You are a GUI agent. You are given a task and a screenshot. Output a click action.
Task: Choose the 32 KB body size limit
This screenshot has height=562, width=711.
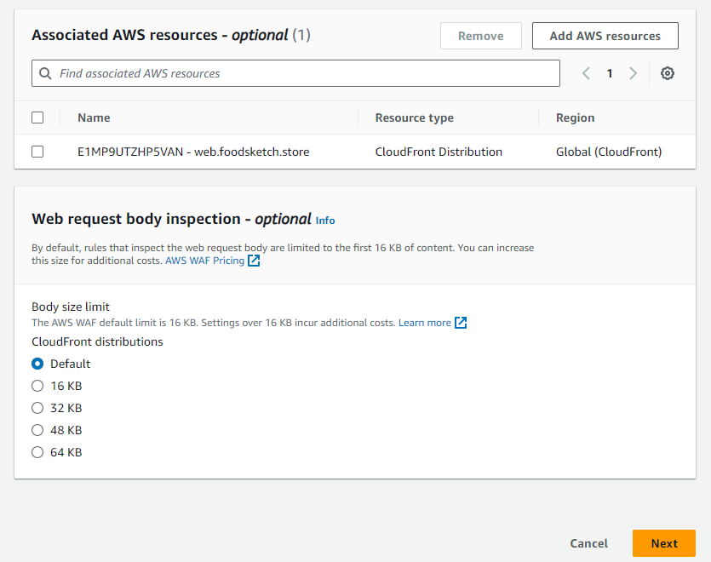[x=37, y=408]
